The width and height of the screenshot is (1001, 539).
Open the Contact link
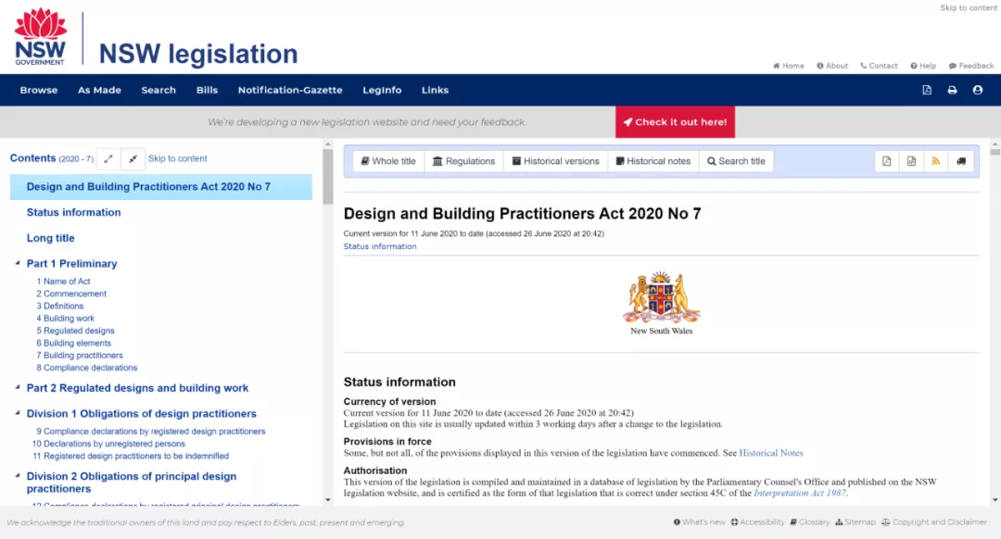(879, 66)
